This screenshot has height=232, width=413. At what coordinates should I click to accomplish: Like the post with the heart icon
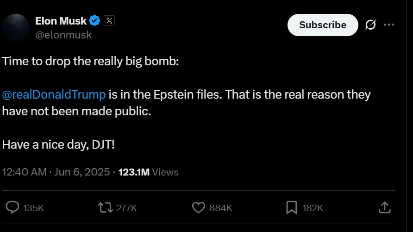[x=198, y=207]
